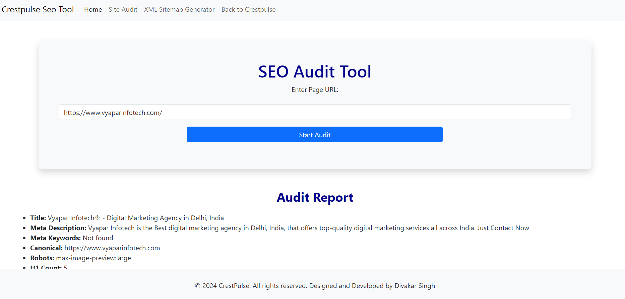Go to the Home nav item

click(93, 9)
